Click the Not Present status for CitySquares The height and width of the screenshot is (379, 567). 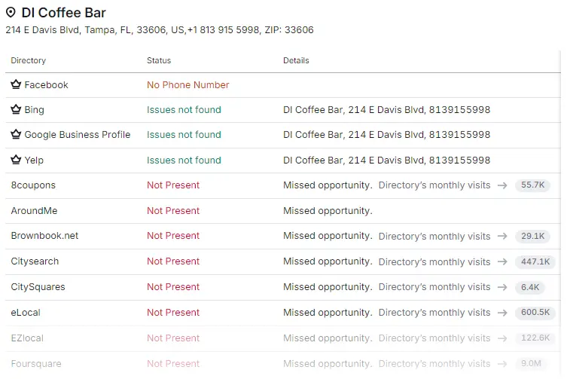point(173,287)
